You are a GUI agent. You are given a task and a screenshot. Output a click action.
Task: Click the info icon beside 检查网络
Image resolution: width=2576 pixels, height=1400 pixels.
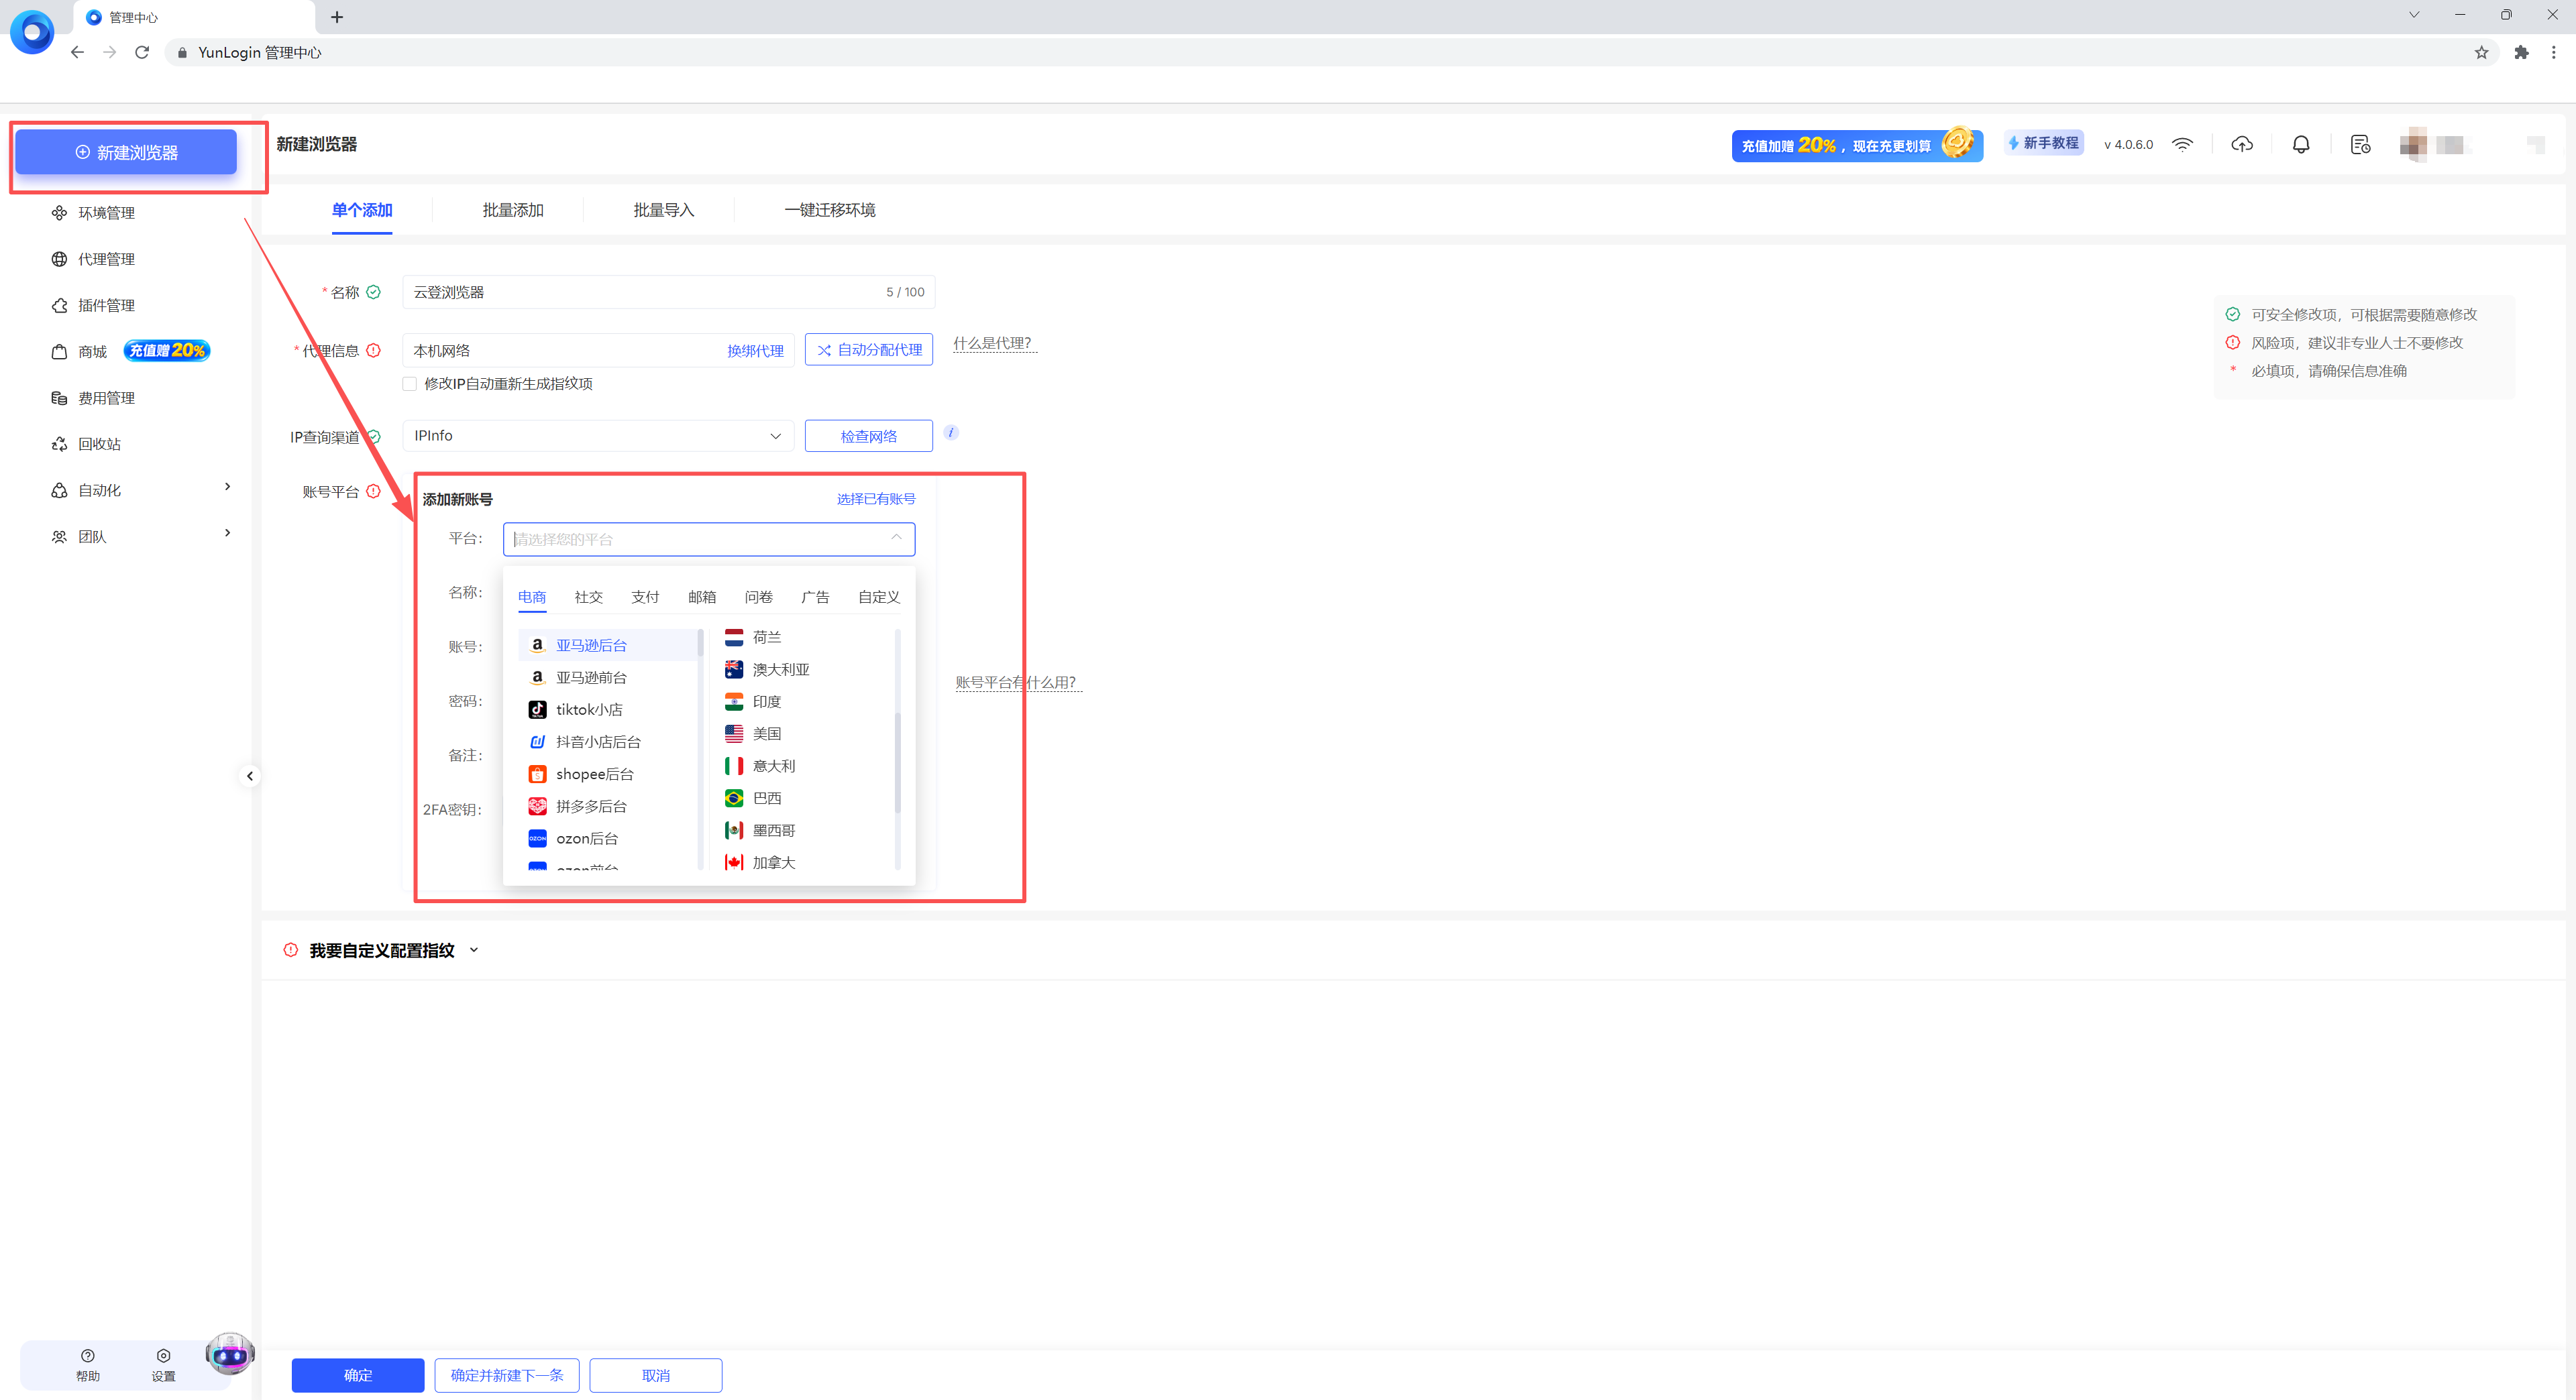(951, 432)
